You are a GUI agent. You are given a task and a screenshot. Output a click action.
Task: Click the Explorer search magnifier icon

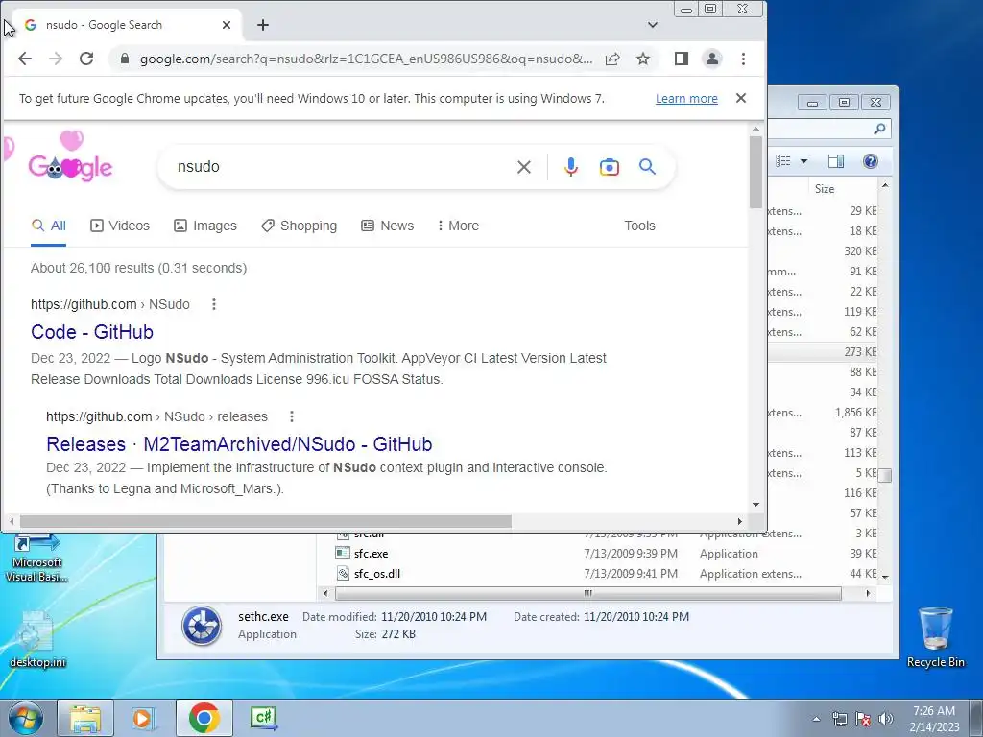[x=879, y=130]
